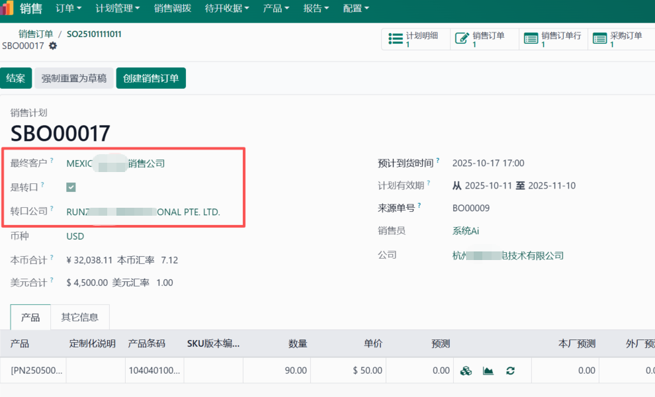The width and height of the screenshot is (655, 397).
Task: Click the replenish refresh icon on product line
Action: (509, 371)
